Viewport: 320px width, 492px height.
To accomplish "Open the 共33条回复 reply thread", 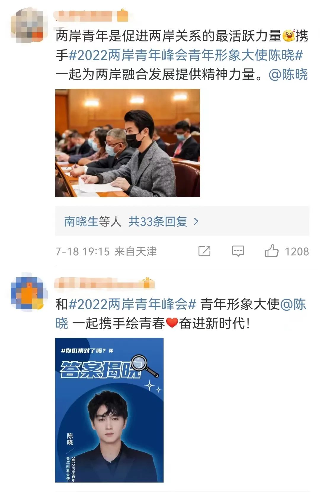I will 158,221.
